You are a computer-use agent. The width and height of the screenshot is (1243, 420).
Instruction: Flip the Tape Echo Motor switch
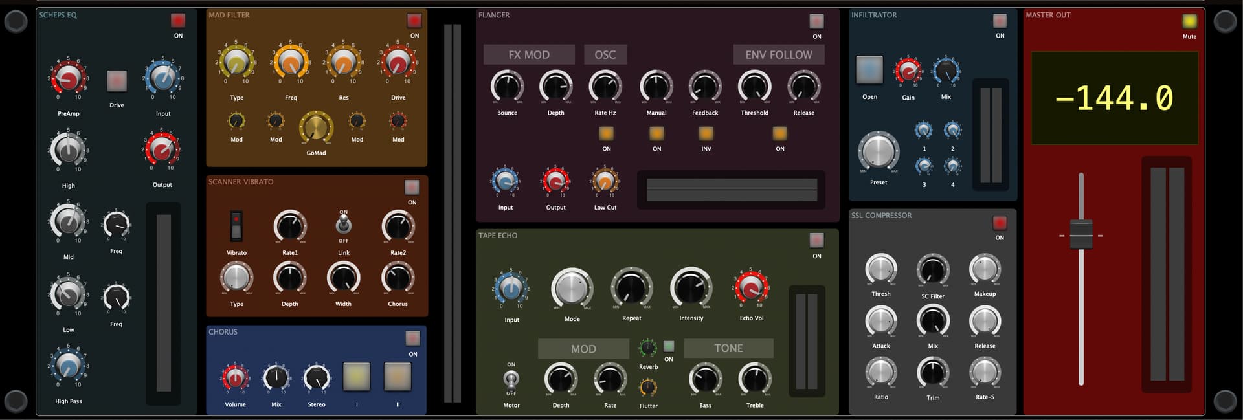[511, 379]
